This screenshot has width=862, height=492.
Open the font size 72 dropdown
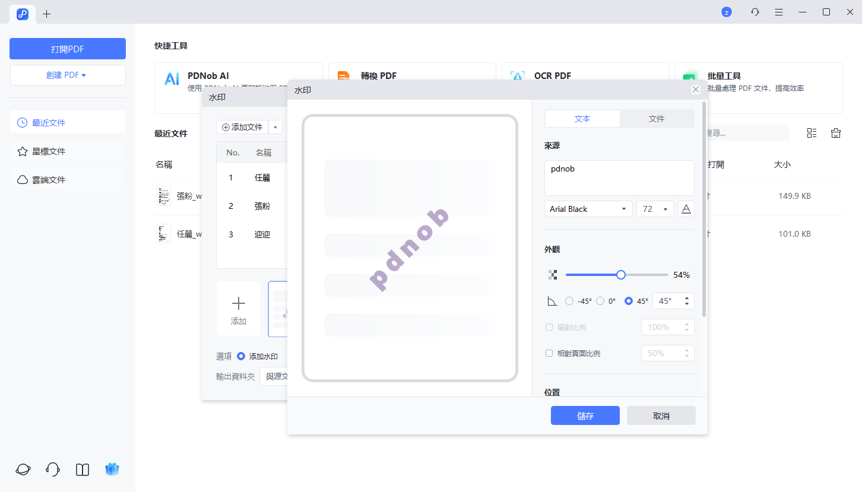(x=655, y=209)
